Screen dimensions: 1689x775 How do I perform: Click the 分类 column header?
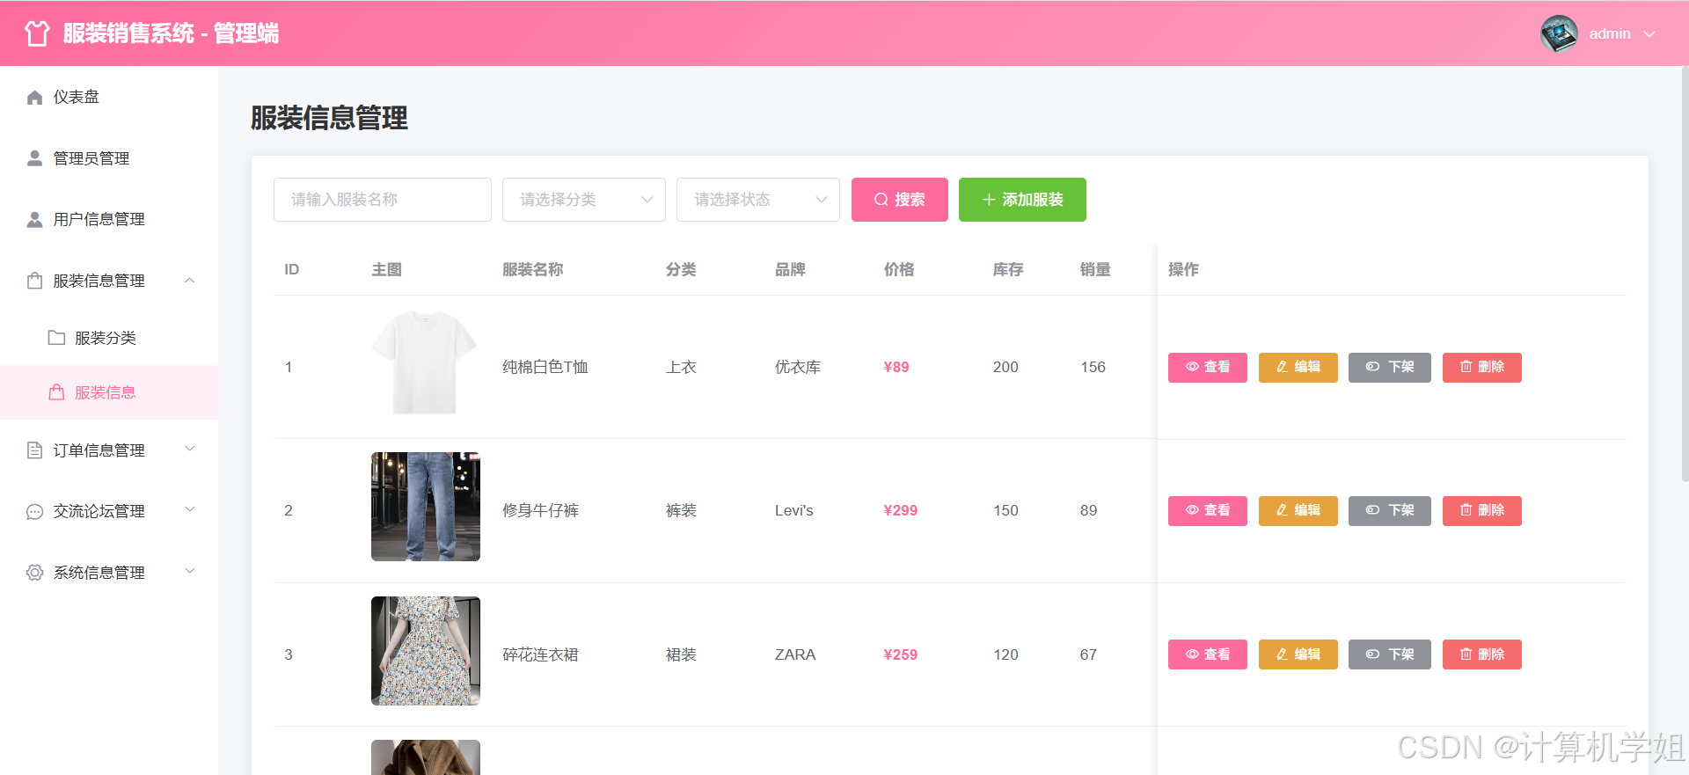(x=681, y=270)
